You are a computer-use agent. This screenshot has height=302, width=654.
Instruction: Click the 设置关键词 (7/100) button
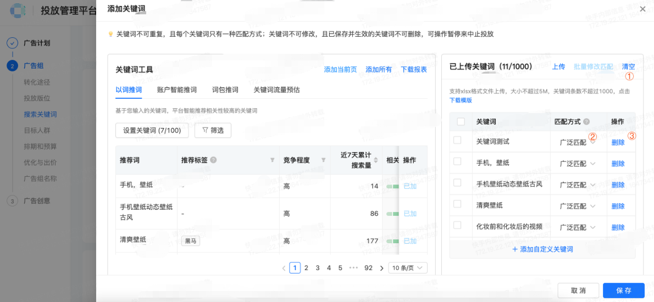[152, 130]
